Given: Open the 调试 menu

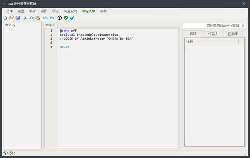Looking at the screenshot, I should click(55, 11).
